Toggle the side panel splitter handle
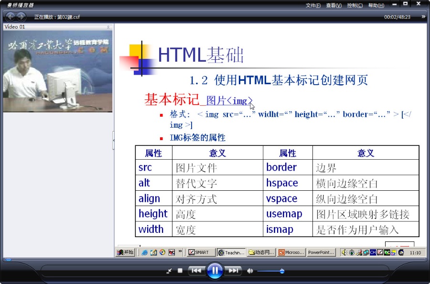Screen dimensions: 430x284 tap(114, 140)
